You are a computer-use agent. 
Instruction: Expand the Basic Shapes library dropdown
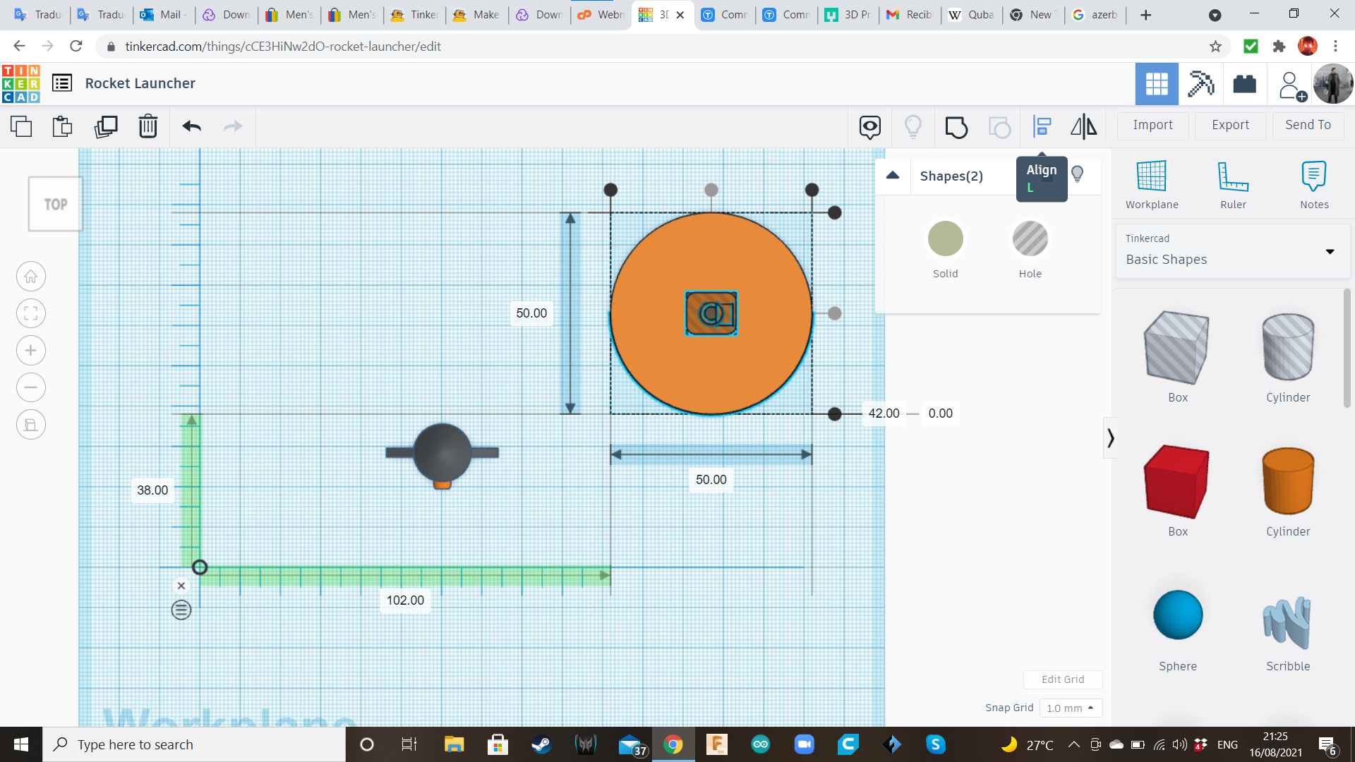tap(1330, 252)
